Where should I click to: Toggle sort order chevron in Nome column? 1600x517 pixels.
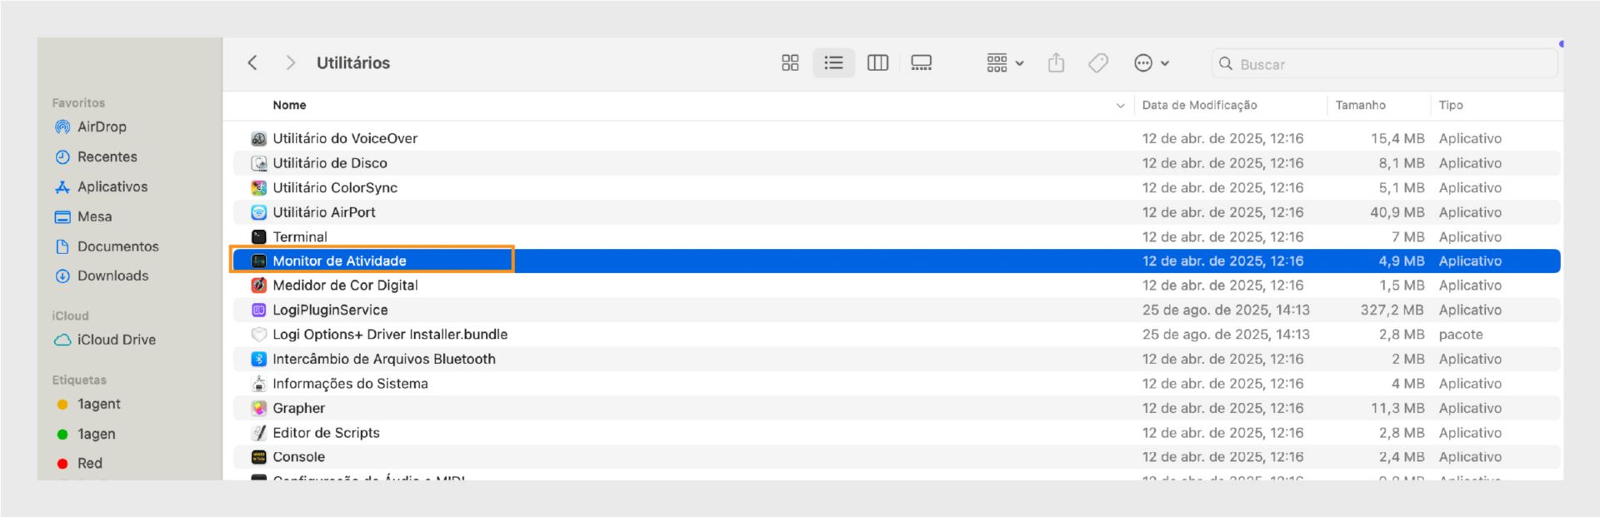(x=1120, y=106)
